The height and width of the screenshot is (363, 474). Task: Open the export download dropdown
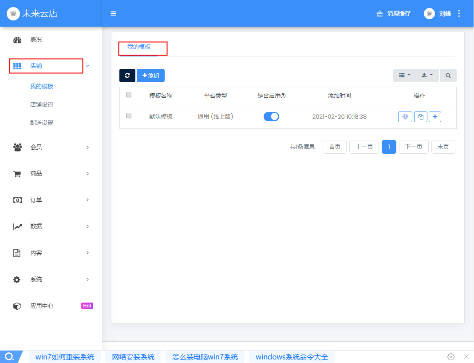tap(427, 76)
